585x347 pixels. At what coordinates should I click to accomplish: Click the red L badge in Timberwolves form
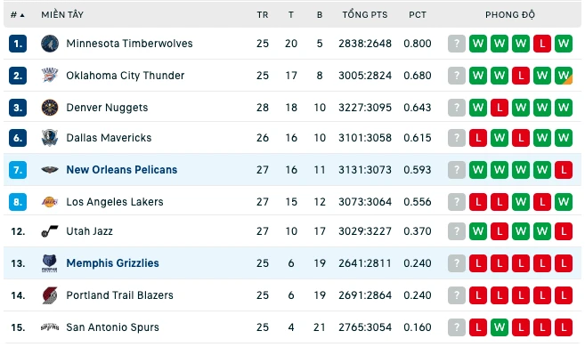point(541,44)
